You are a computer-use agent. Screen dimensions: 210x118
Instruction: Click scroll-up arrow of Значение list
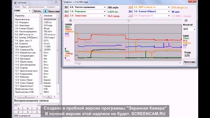click(58, 15)
